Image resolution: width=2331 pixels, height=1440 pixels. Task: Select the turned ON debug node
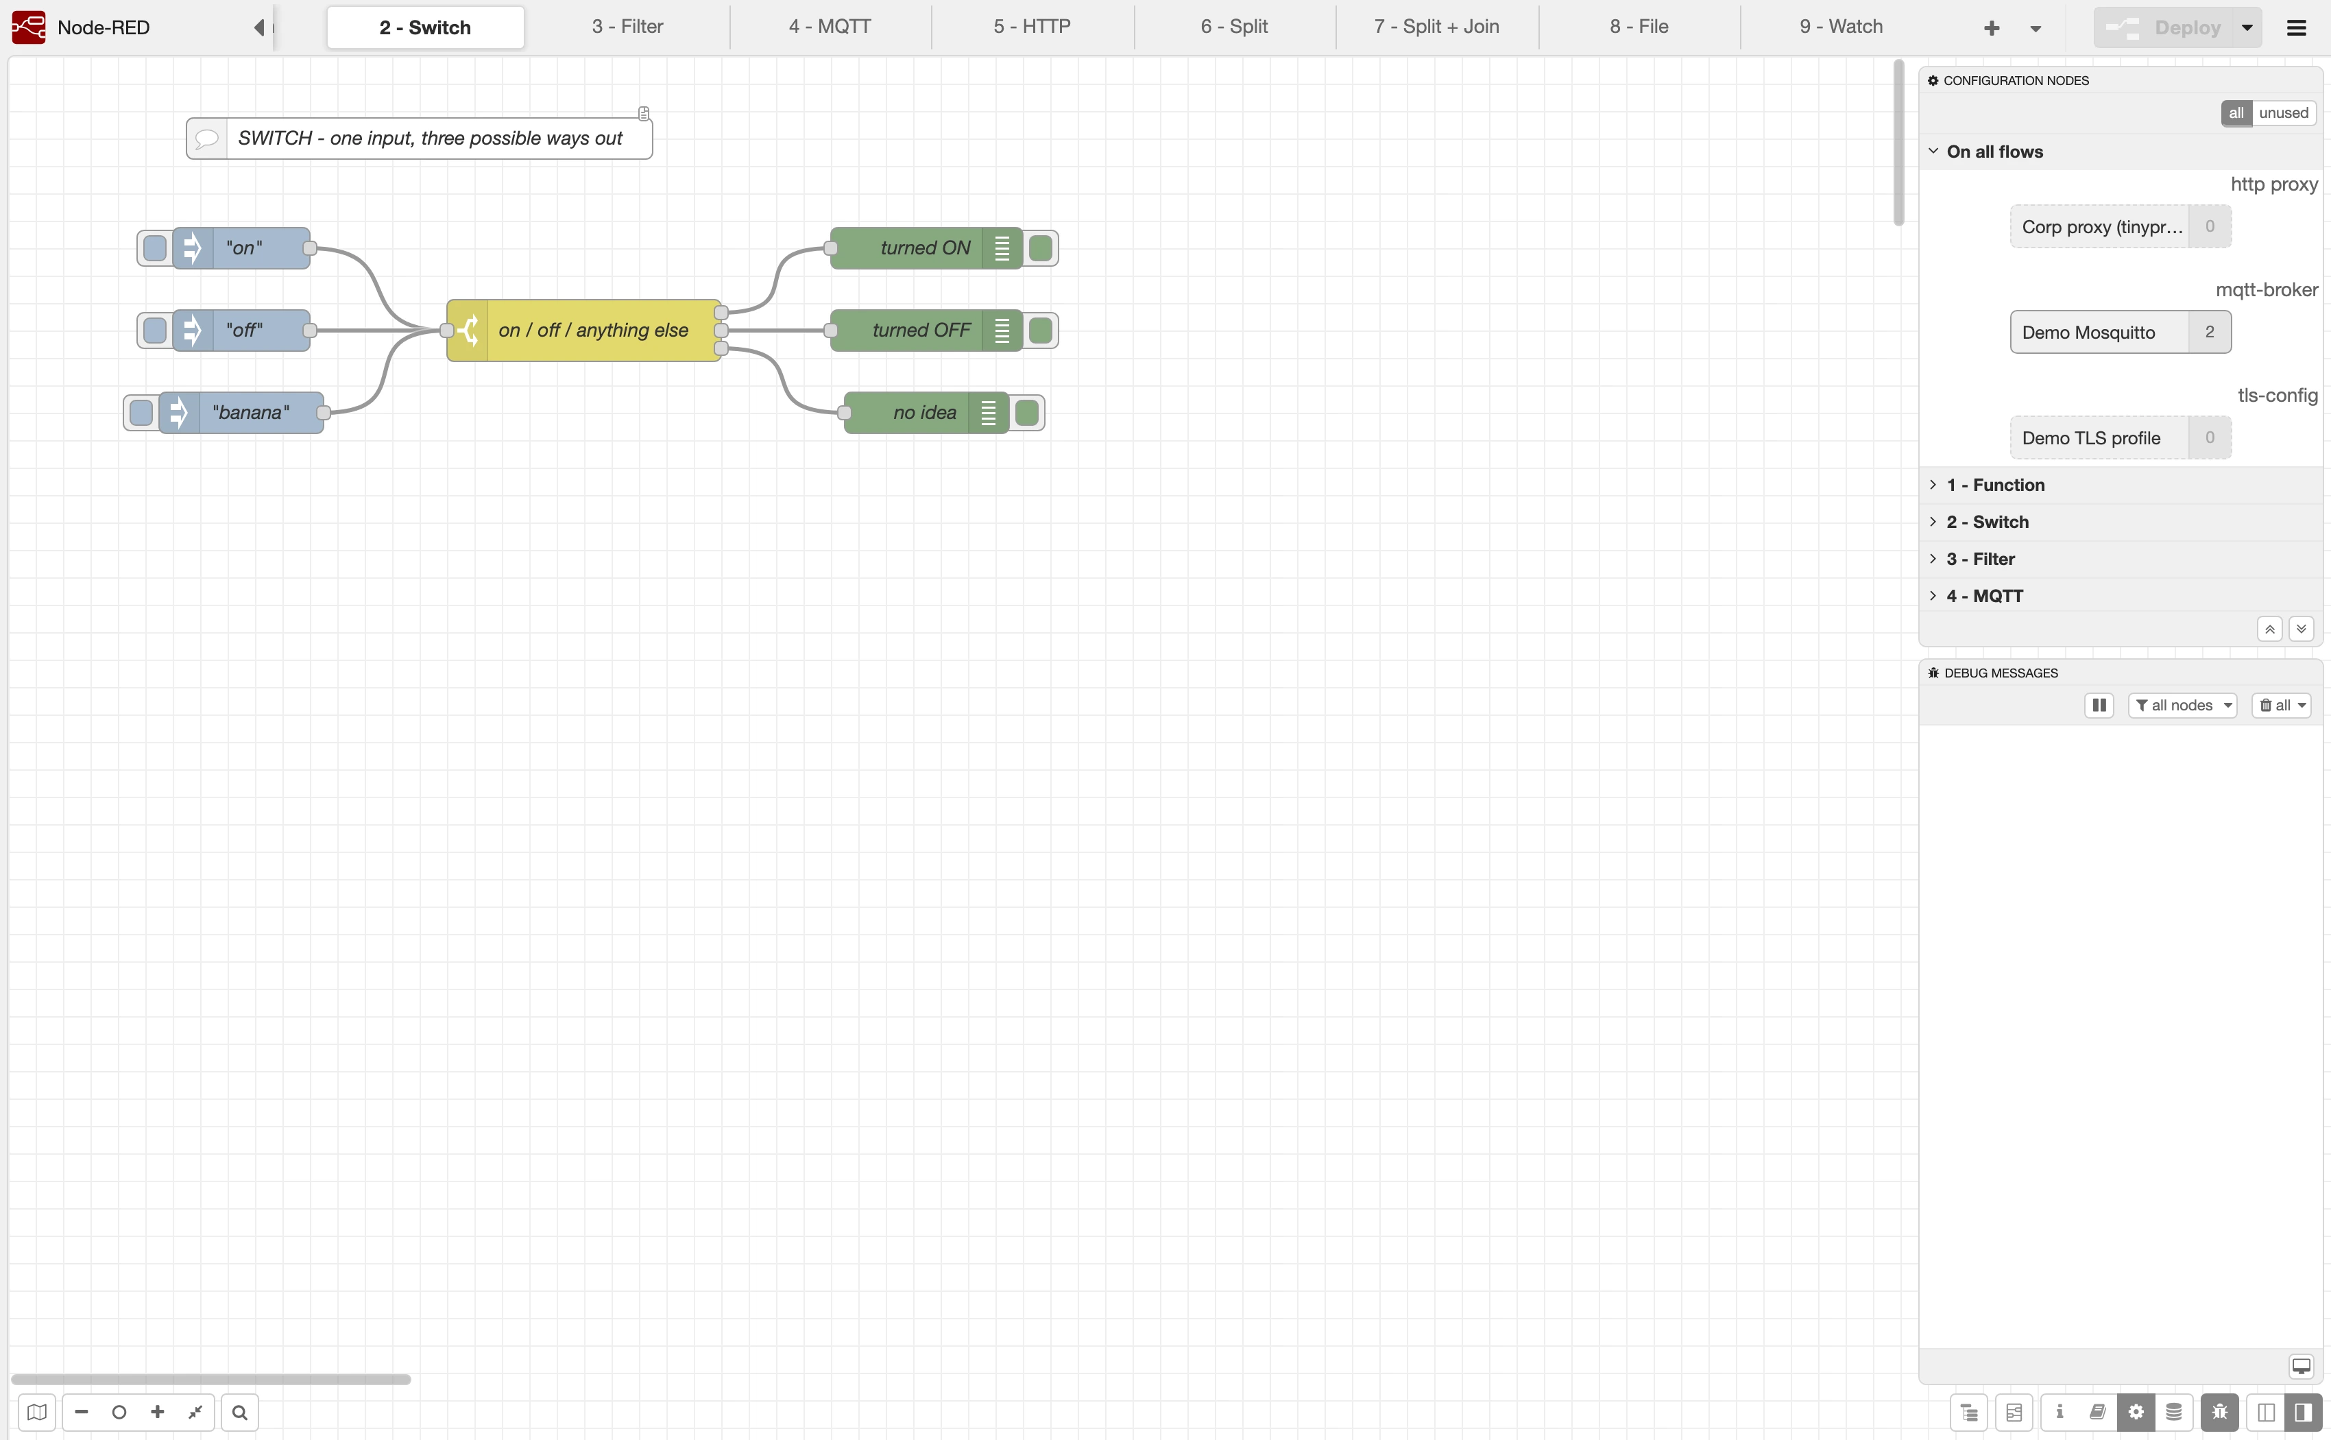tap(926, 248)
